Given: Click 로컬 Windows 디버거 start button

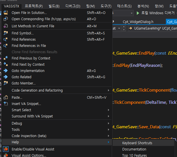Looking at the screenshot, I should (x=156, y=13).
